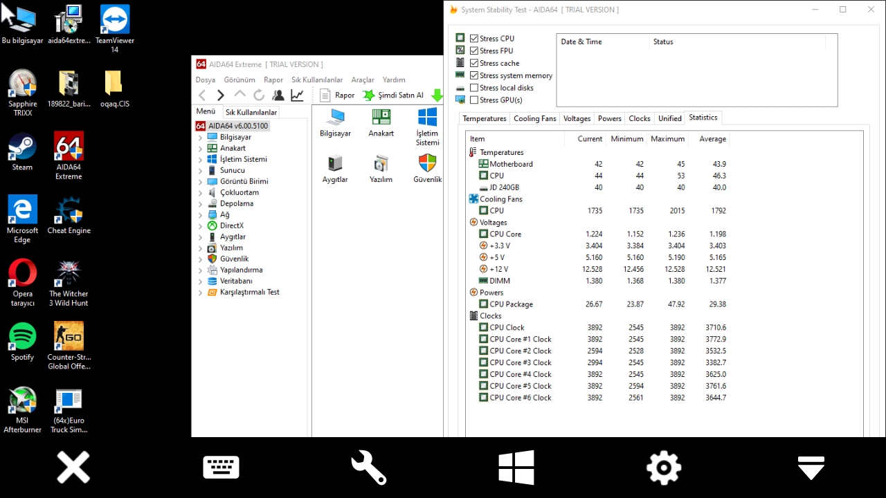Uncheck the Stress system memory checkbox
Screen dimensions: 886x498
(x=474, y=75)
